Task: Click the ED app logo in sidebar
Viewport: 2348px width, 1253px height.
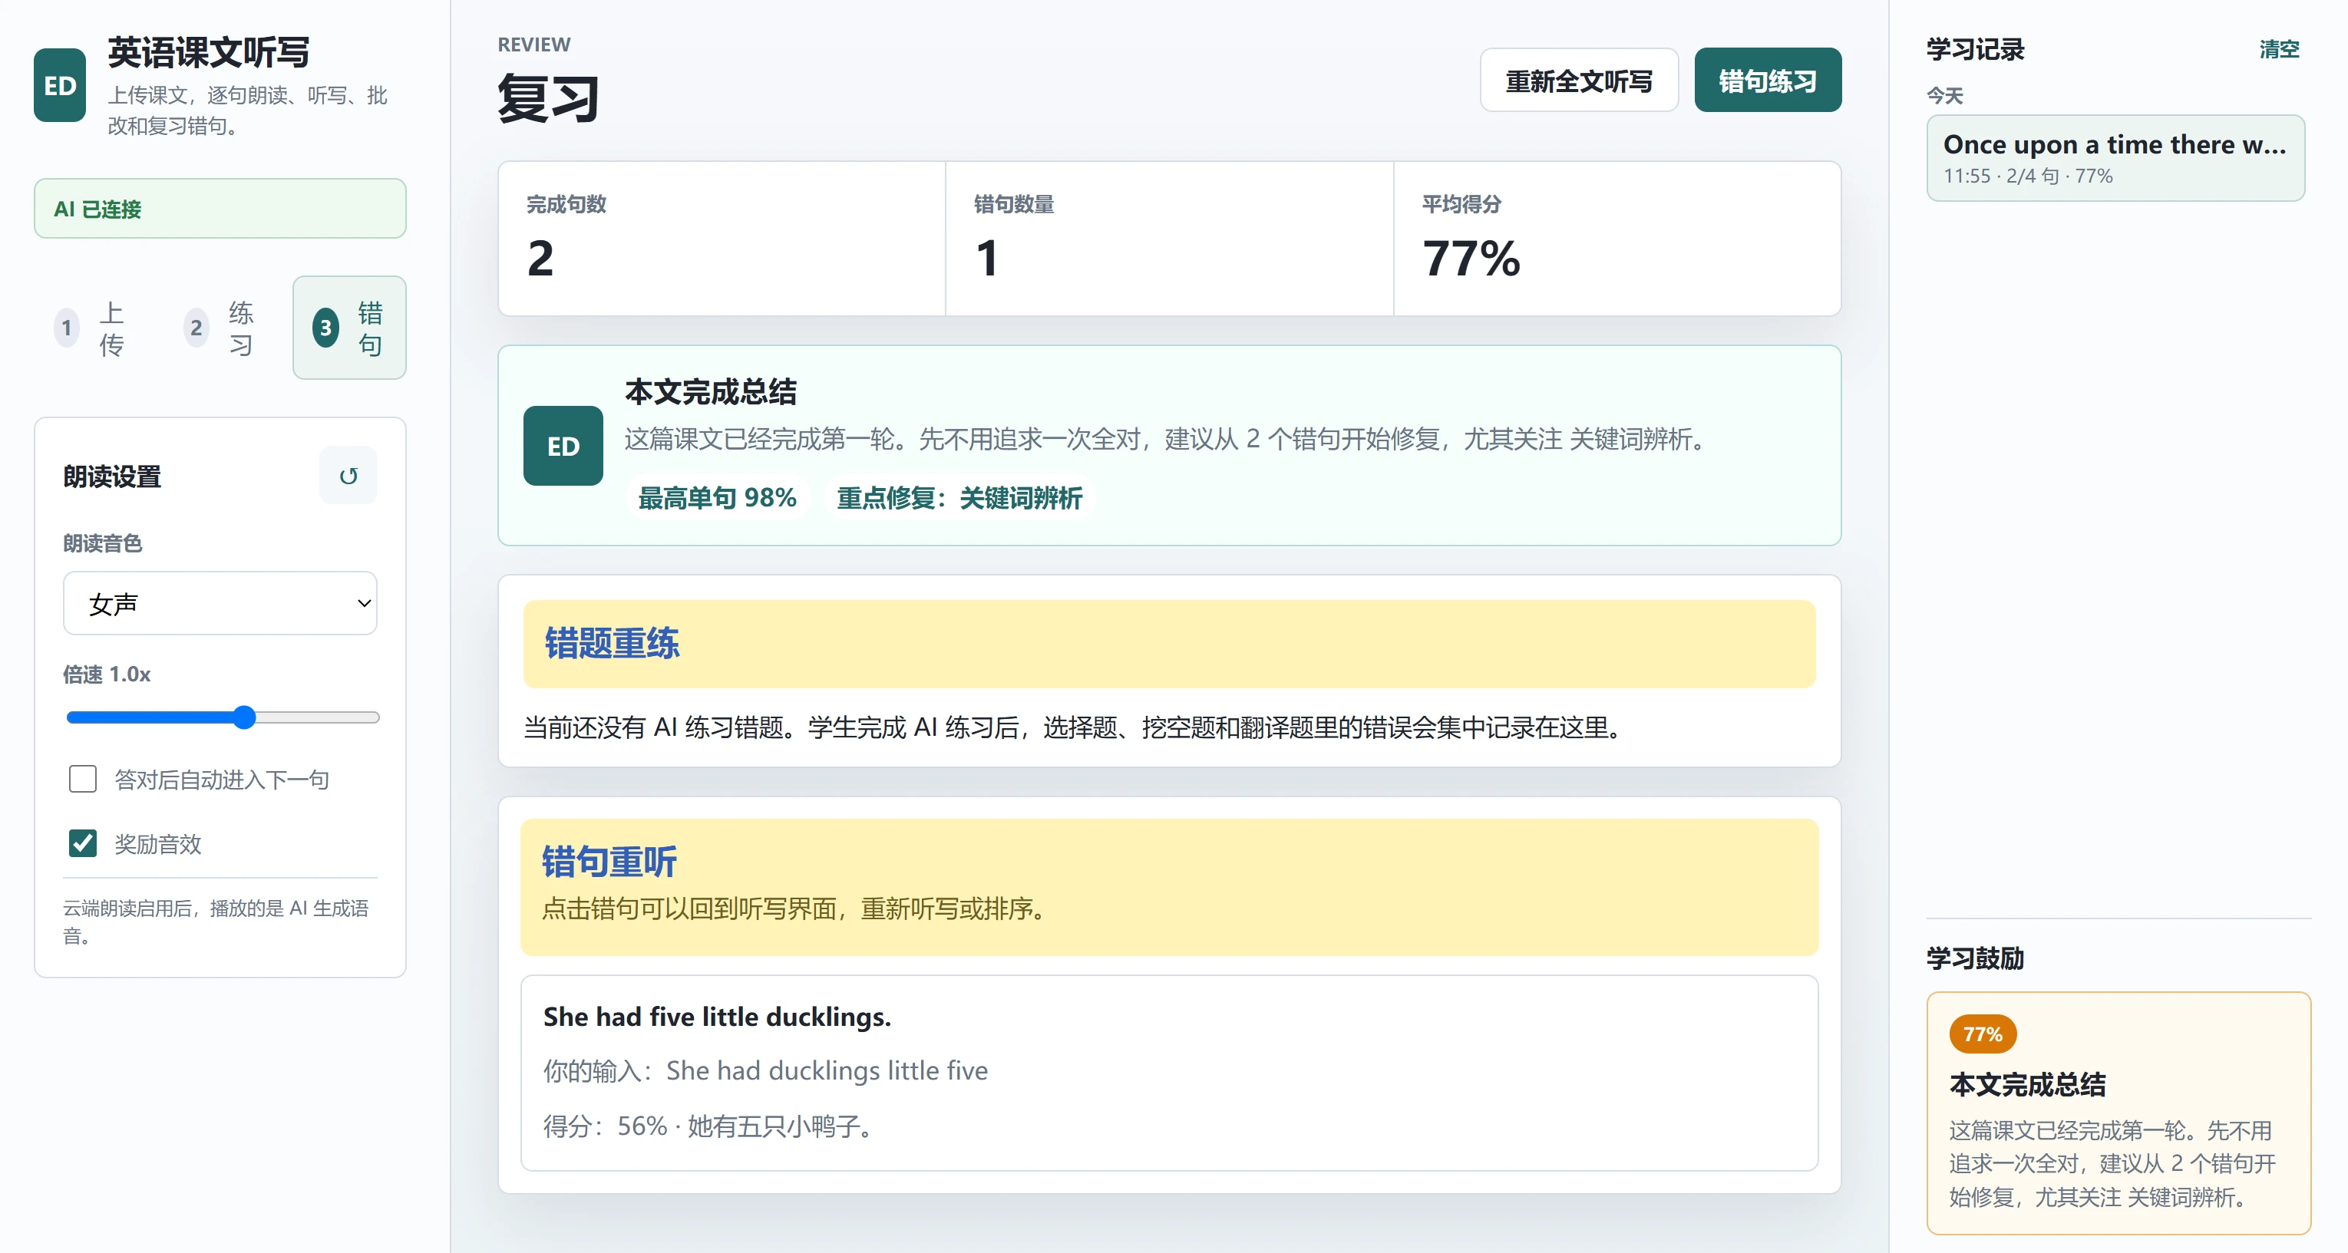Action: click(x=60, y=86)
